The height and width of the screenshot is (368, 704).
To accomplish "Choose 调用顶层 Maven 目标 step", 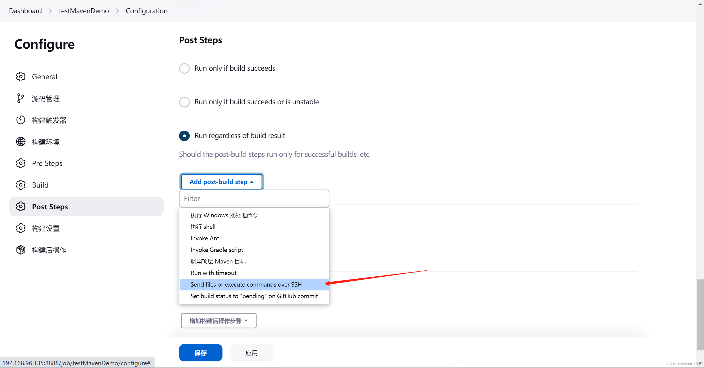I will pyautogui.click(x=254, y=261).
